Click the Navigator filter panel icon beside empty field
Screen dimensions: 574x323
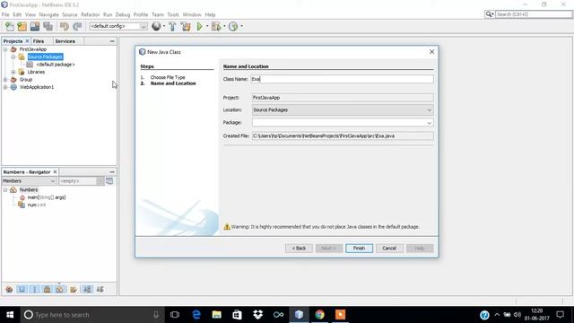[x=109, y=181]
